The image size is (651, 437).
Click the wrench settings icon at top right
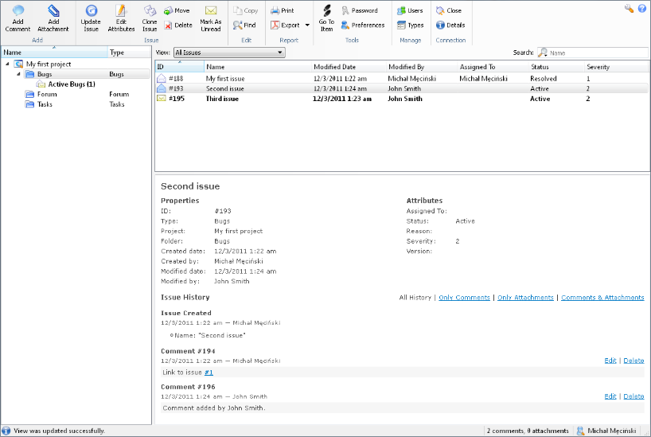click(x=629, y=9)
